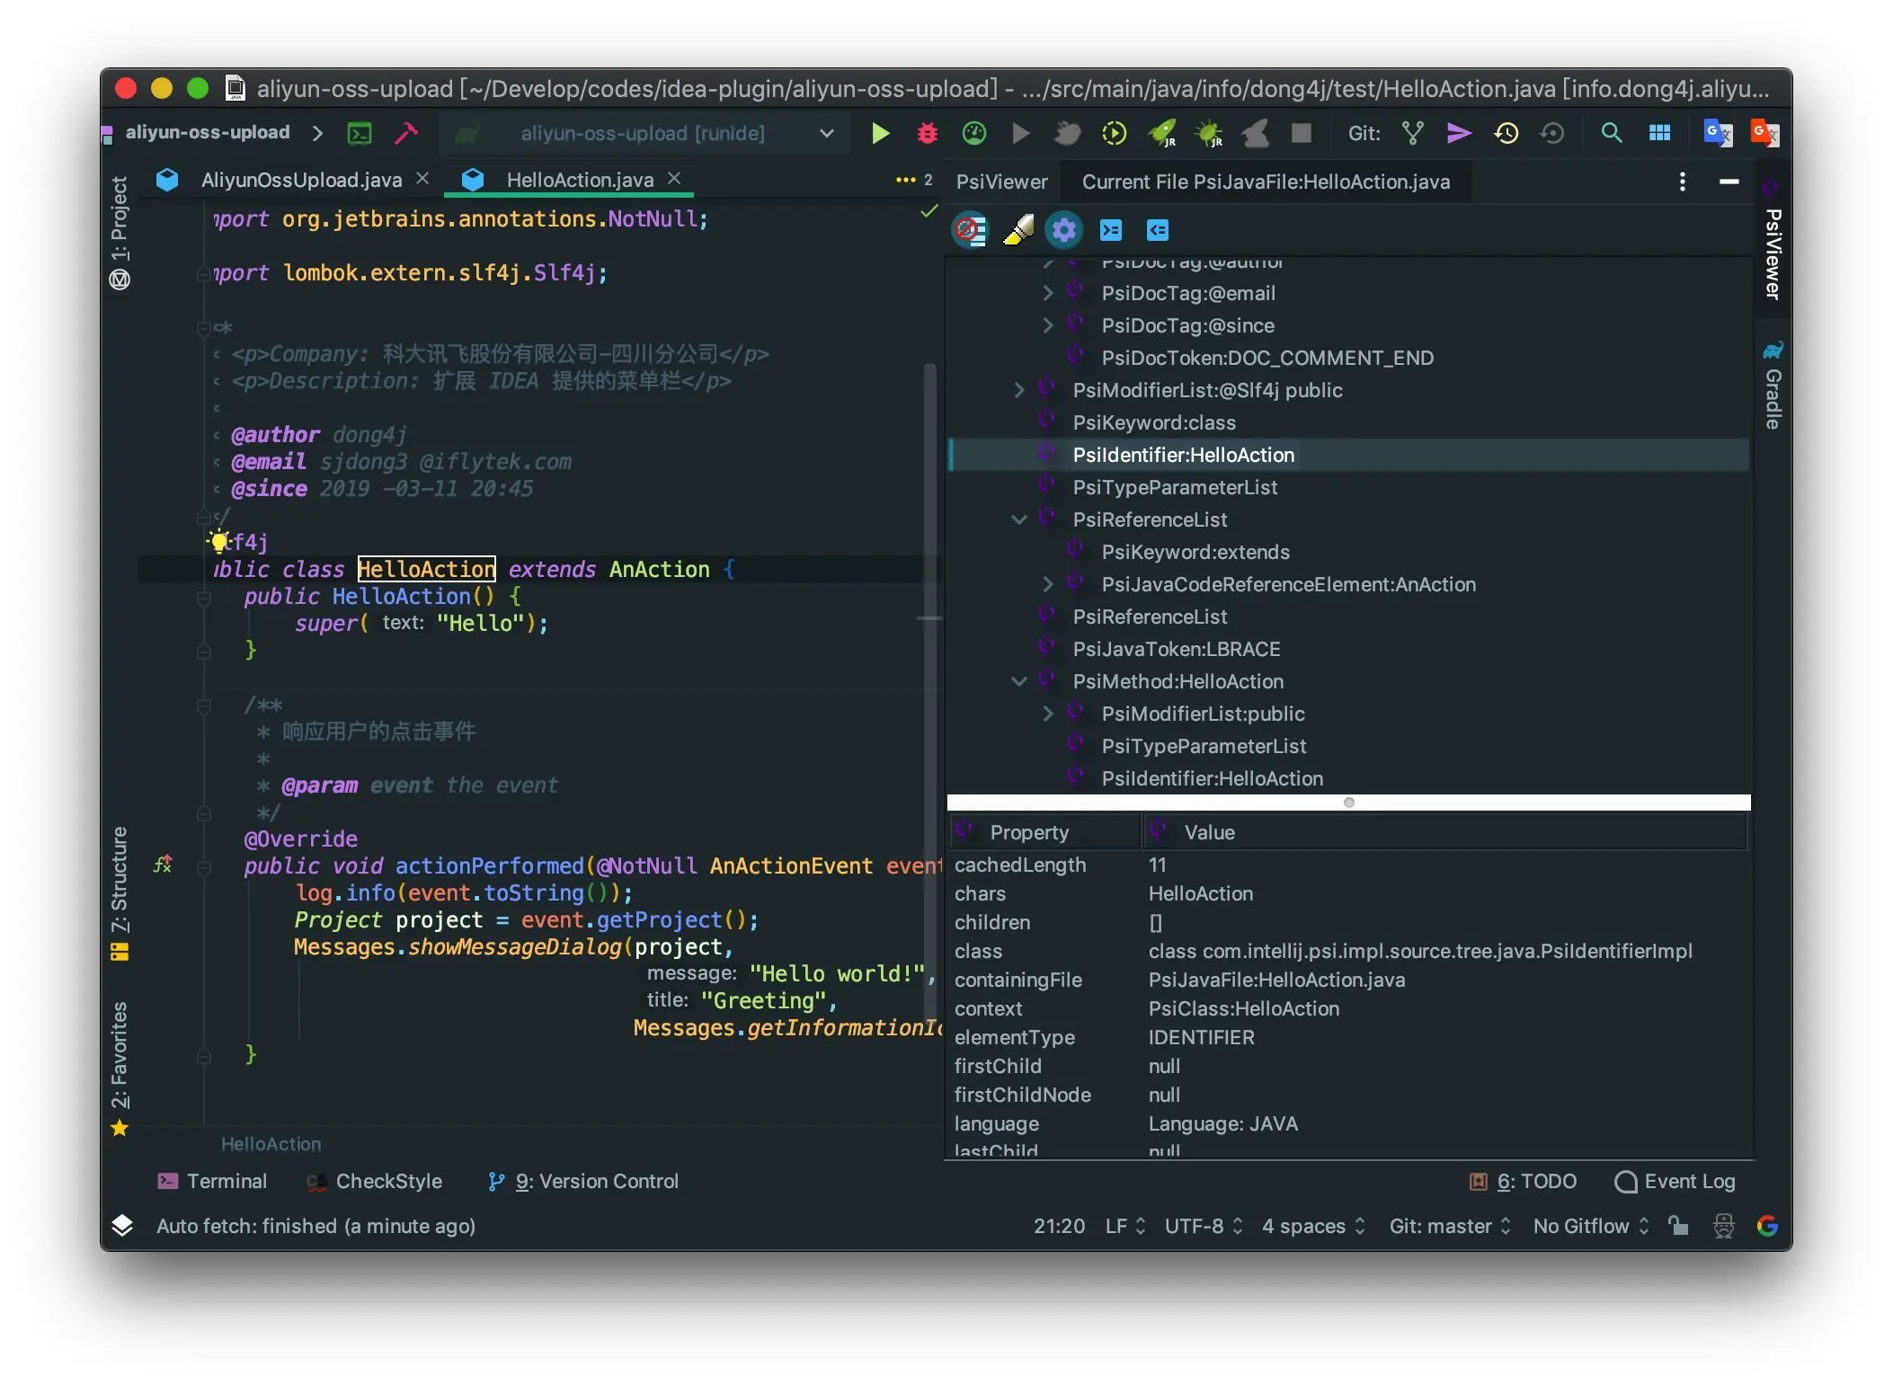Click the green Run button

click(x=880, y=134)
